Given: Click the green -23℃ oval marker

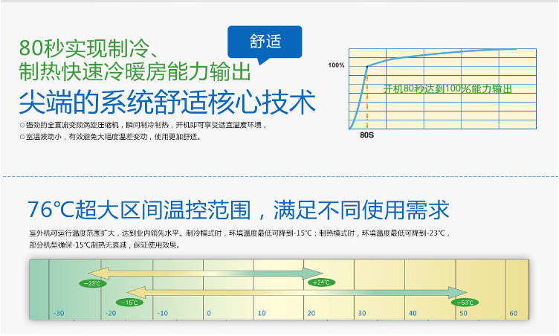Looking at the screenshot, I should [94, 283].
